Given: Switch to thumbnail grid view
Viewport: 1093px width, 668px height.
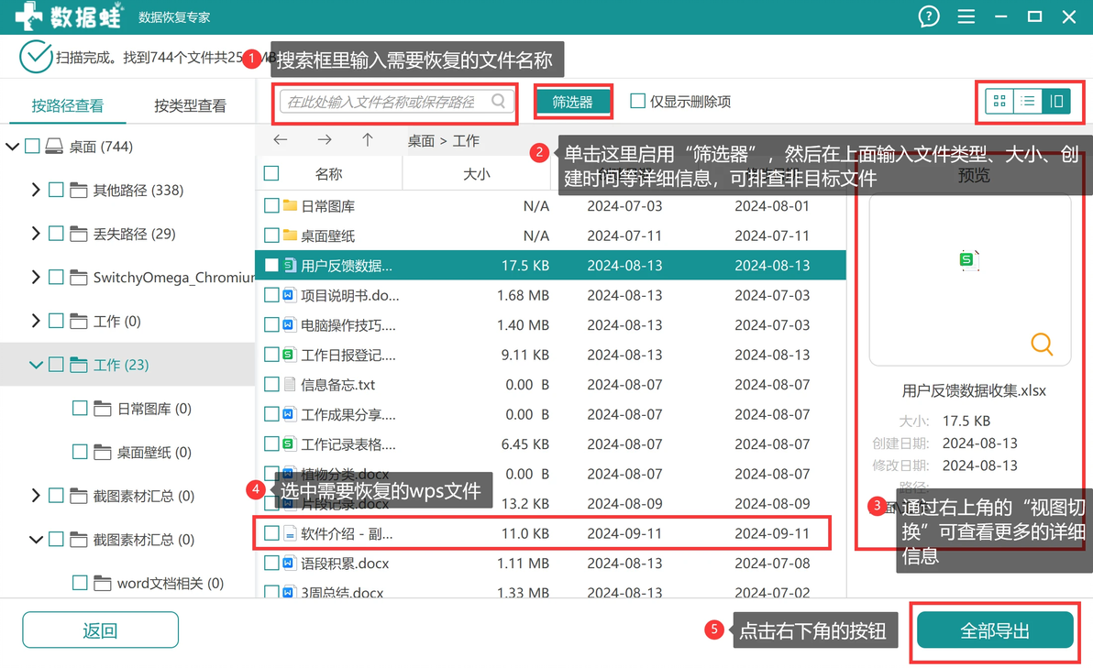Looking at the screenshot, I should 999,102.
